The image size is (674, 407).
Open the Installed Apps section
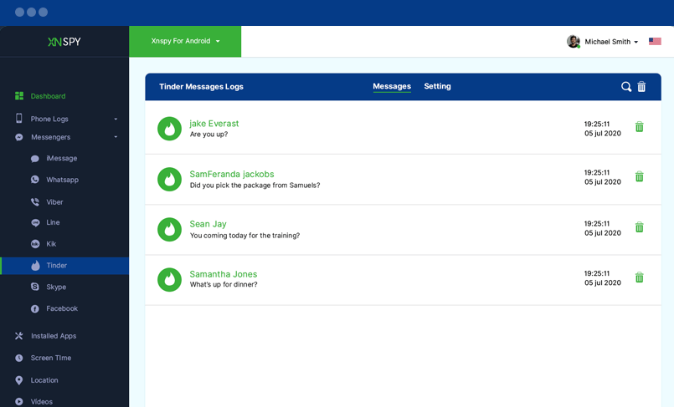53,336
